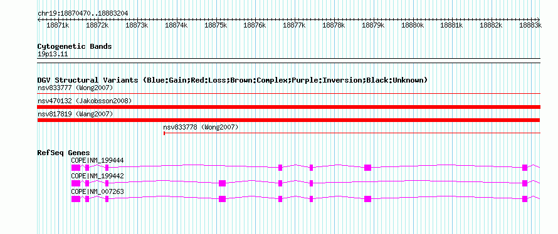Click the nsv833777 (Wong2007) label
The image size is (558, 234).
[x=75, y=88]
